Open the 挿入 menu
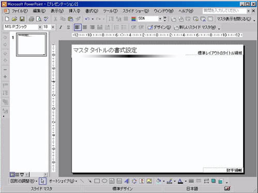 tap(74, 11)
